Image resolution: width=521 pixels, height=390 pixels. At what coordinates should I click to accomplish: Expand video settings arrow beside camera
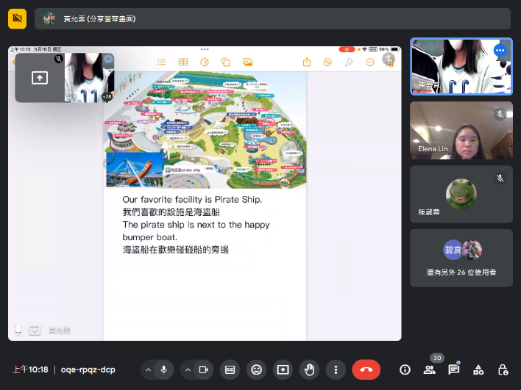[188, 369]
